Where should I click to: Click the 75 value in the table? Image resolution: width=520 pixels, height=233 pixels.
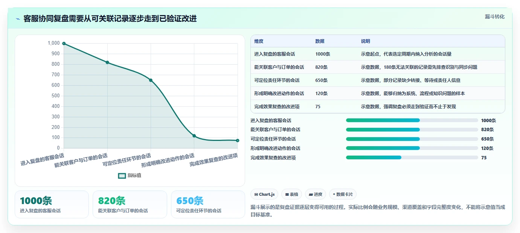point(318,106)
